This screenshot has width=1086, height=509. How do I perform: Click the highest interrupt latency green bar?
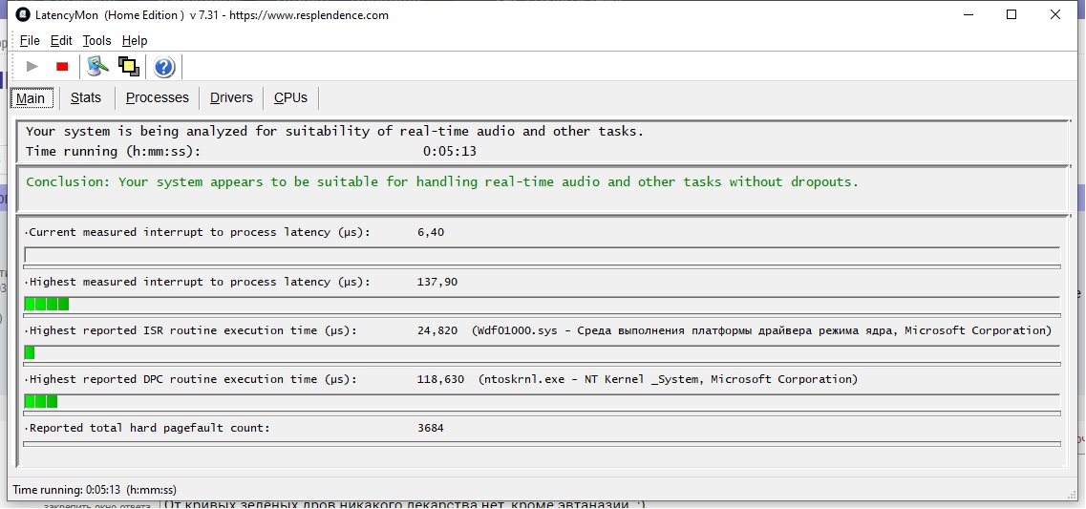[47, 304]
